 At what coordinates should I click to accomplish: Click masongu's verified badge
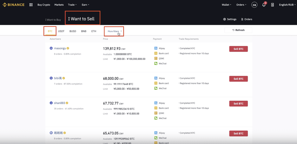click(x=68, y=48)
